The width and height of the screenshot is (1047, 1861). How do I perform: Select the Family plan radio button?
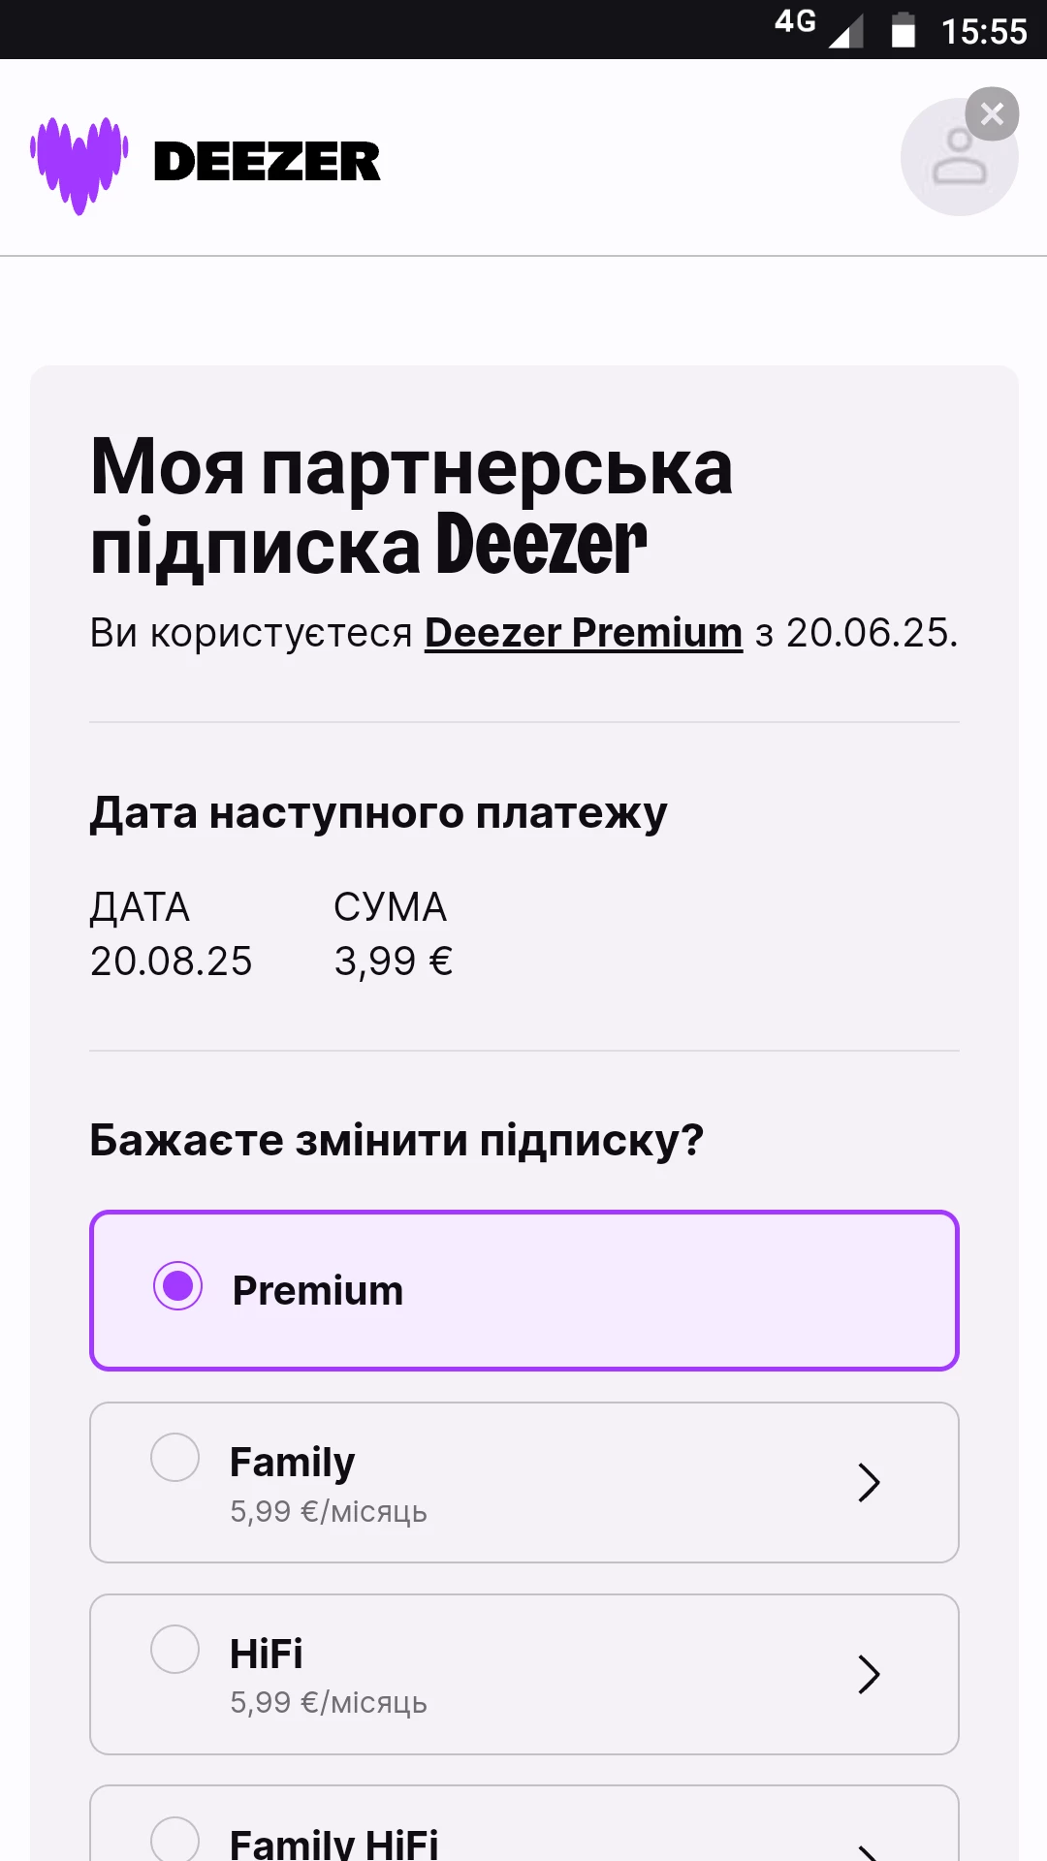[175, 1457]
